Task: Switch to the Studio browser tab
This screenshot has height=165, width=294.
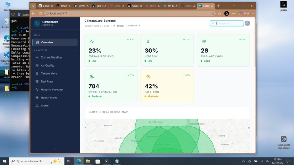Action: 135,6
